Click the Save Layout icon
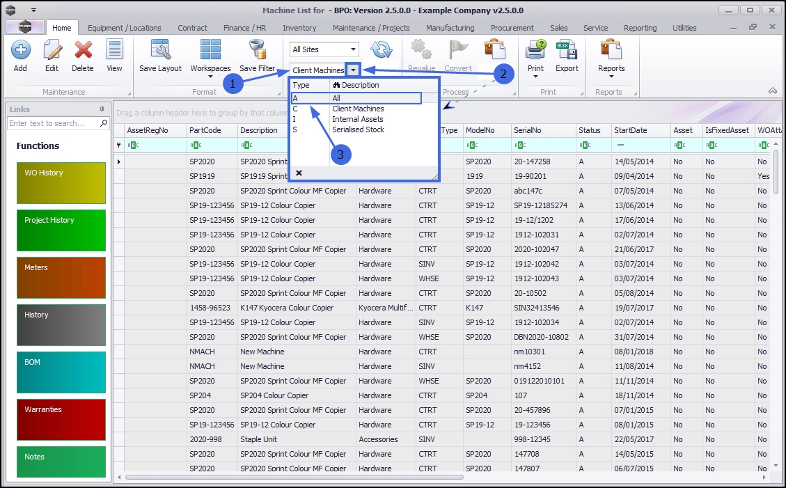The height and width of the screenshot is (488, 786). [x=160, y=51]
